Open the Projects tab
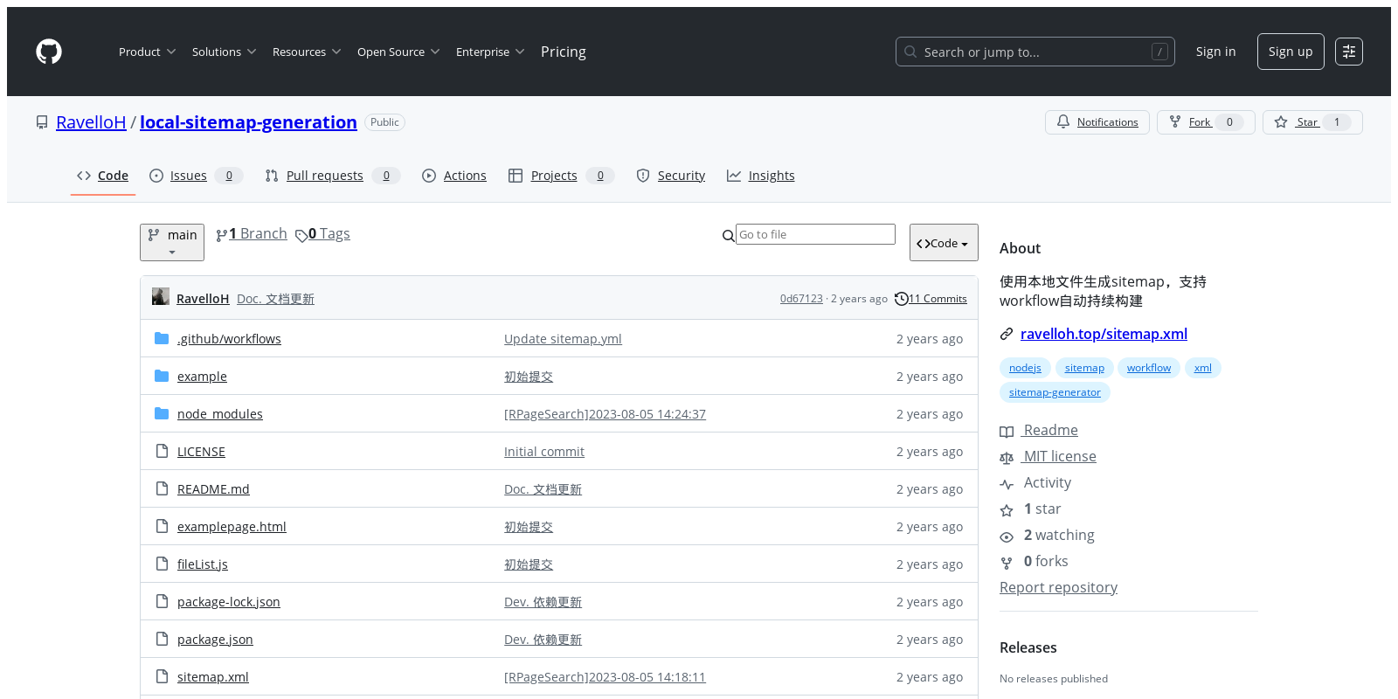The width and height of the screenshot is (1398, 699). click(x=561, y=176)
